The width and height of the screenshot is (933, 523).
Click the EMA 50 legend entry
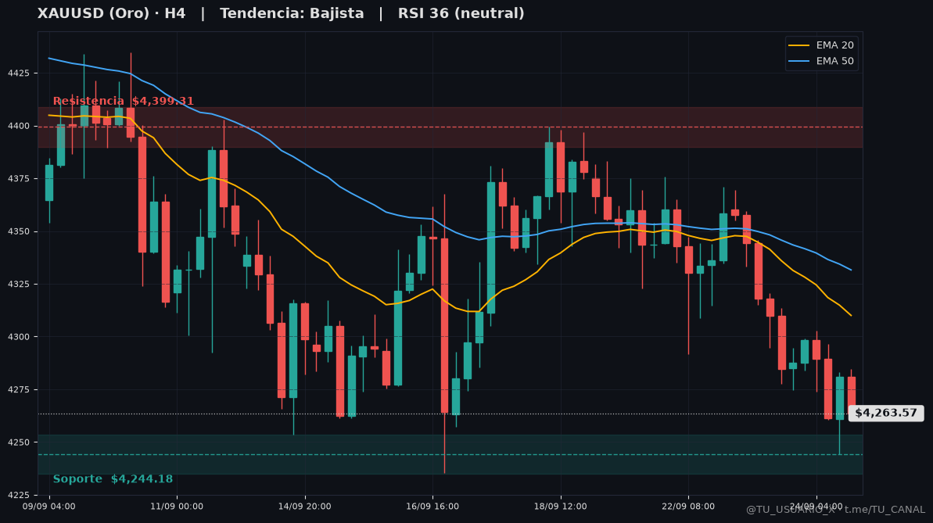(821, 61)
